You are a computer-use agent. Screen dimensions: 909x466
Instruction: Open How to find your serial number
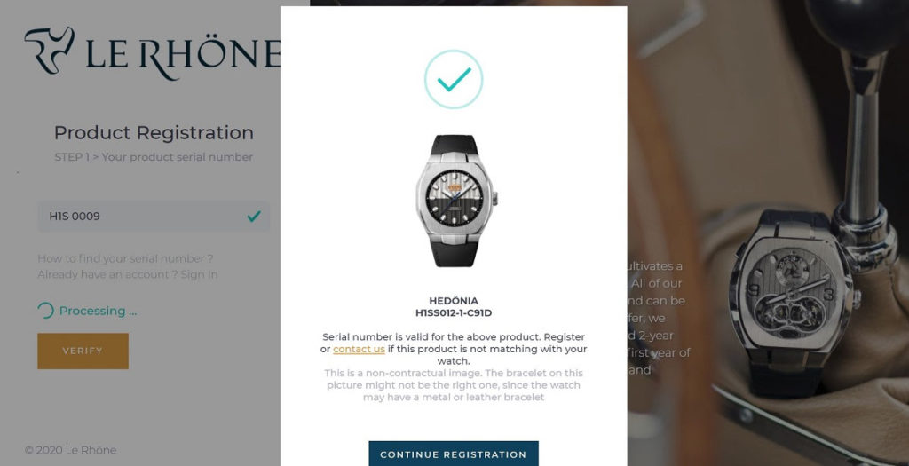coord(125,258)
